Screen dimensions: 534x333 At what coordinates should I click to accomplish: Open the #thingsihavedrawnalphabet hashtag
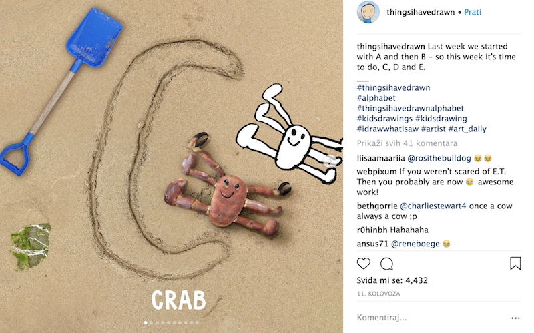411,108
